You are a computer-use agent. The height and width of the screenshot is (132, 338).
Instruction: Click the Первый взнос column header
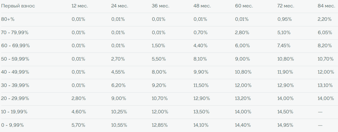point(18,6)
